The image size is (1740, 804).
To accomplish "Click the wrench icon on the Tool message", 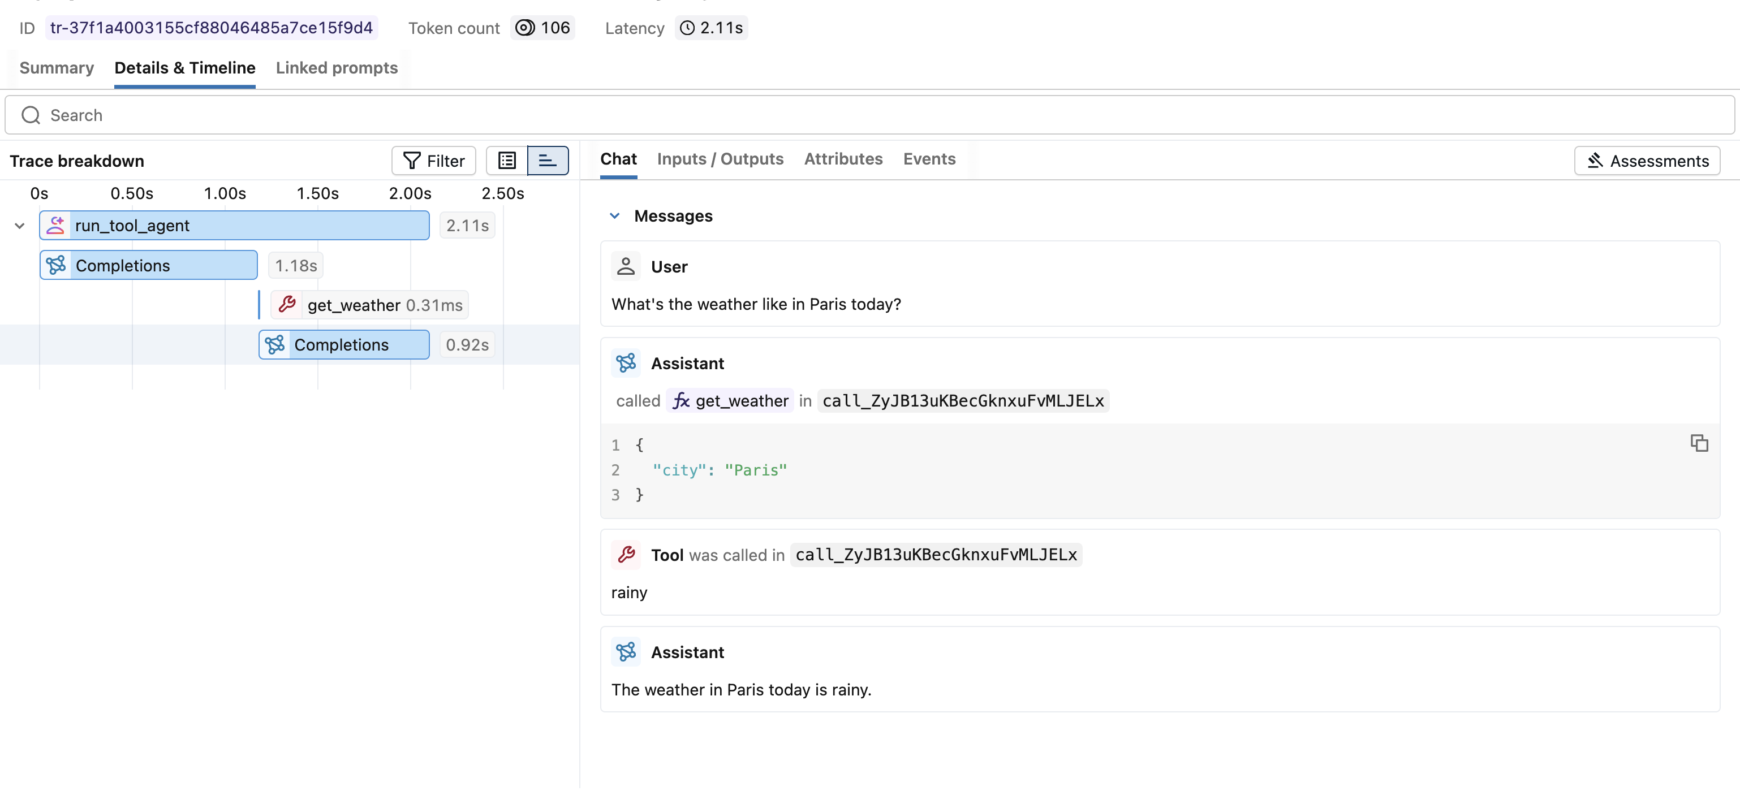I will (x=626, y=554).
